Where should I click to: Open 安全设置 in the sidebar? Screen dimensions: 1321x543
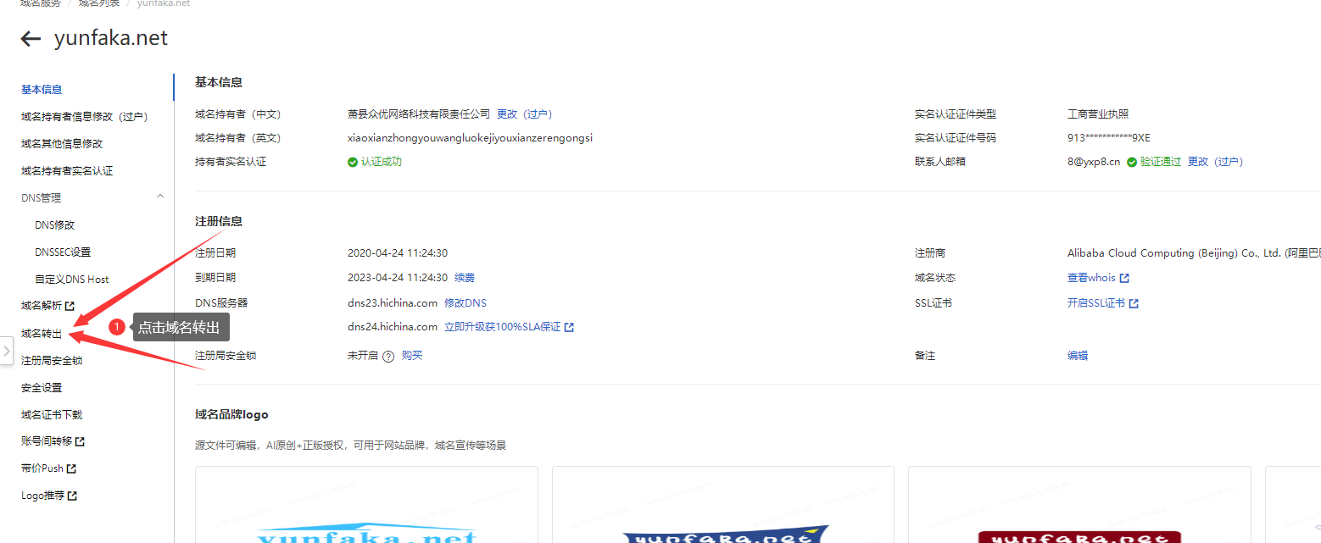(42, 388)
